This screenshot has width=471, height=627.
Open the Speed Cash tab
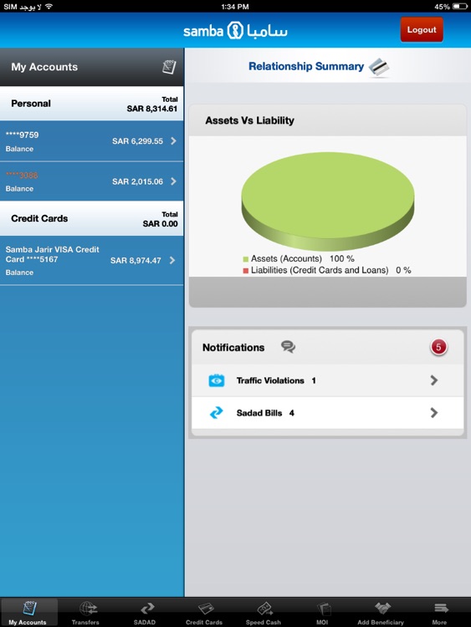[x=264, y=612]
